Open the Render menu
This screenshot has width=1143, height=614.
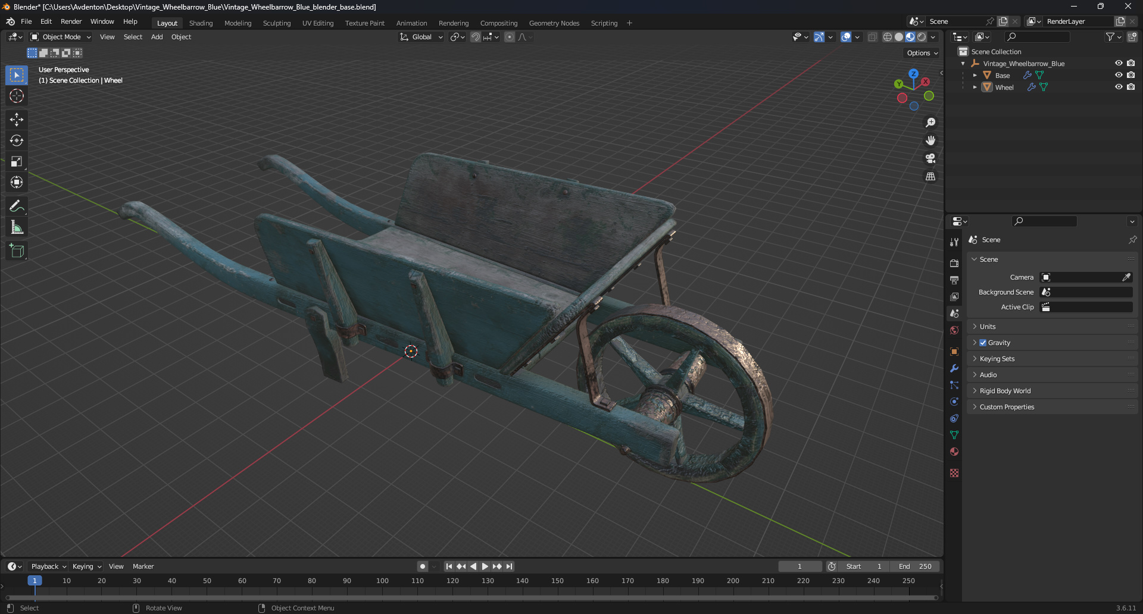pyautogui.click(x=71, y=21)
